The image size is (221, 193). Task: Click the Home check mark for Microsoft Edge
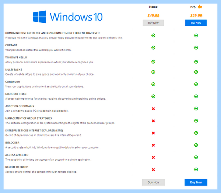coord(153,96)
